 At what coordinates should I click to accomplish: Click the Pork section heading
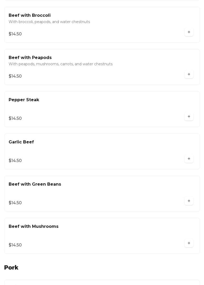11,267
